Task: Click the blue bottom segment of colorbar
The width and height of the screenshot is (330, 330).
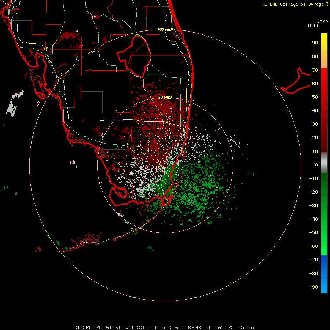Action: [x=324, y=274]
